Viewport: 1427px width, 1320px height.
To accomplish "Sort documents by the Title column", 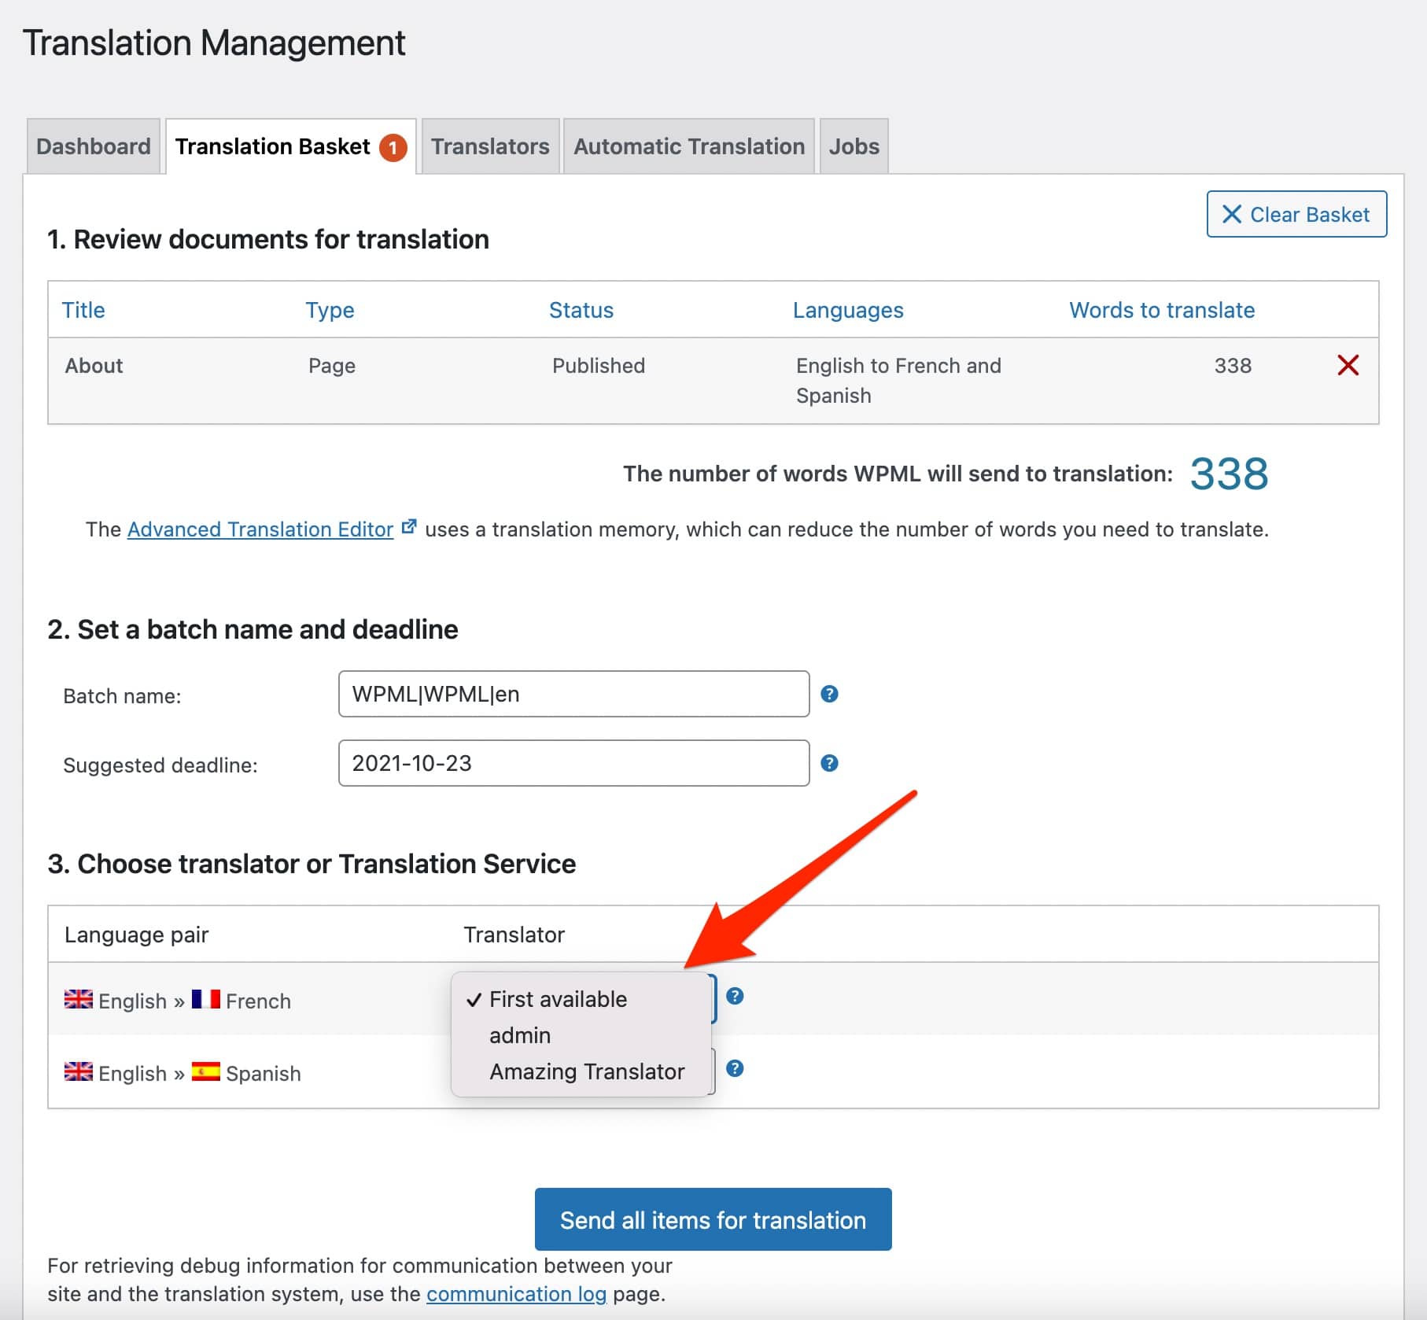I will (x=83, y=309).
